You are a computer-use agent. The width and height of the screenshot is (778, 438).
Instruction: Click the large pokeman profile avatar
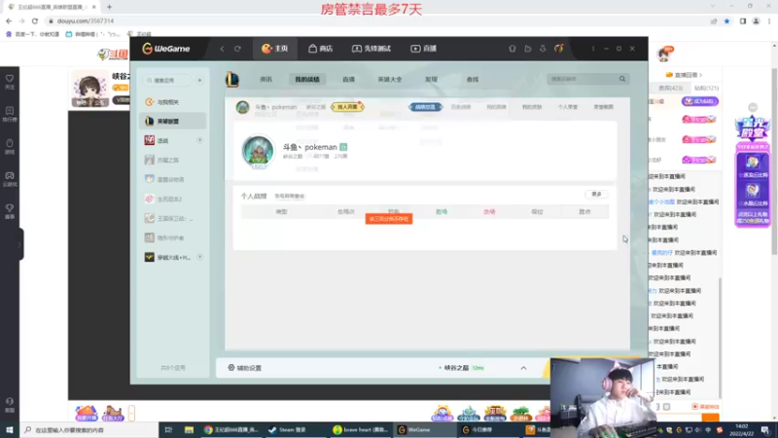pyautogui.click(x=258, y=151)
